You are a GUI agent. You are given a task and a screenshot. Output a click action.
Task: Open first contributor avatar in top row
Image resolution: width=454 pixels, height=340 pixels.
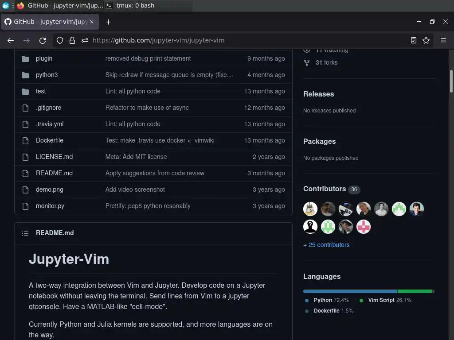coord(310,209)
